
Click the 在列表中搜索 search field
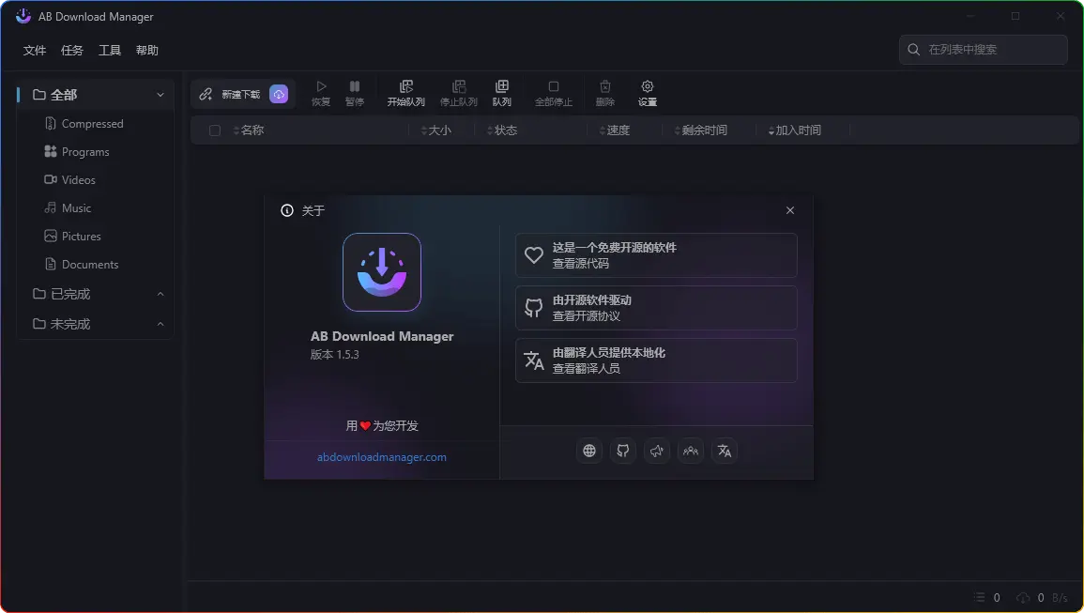tap(990, 50)
